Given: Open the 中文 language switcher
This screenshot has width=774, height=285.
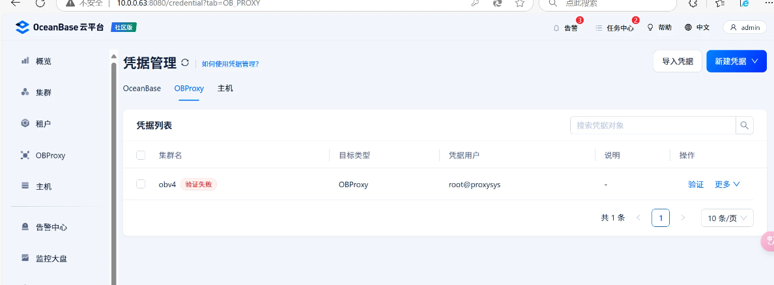Looking at the screenshot, I should [x=697, y=27].
